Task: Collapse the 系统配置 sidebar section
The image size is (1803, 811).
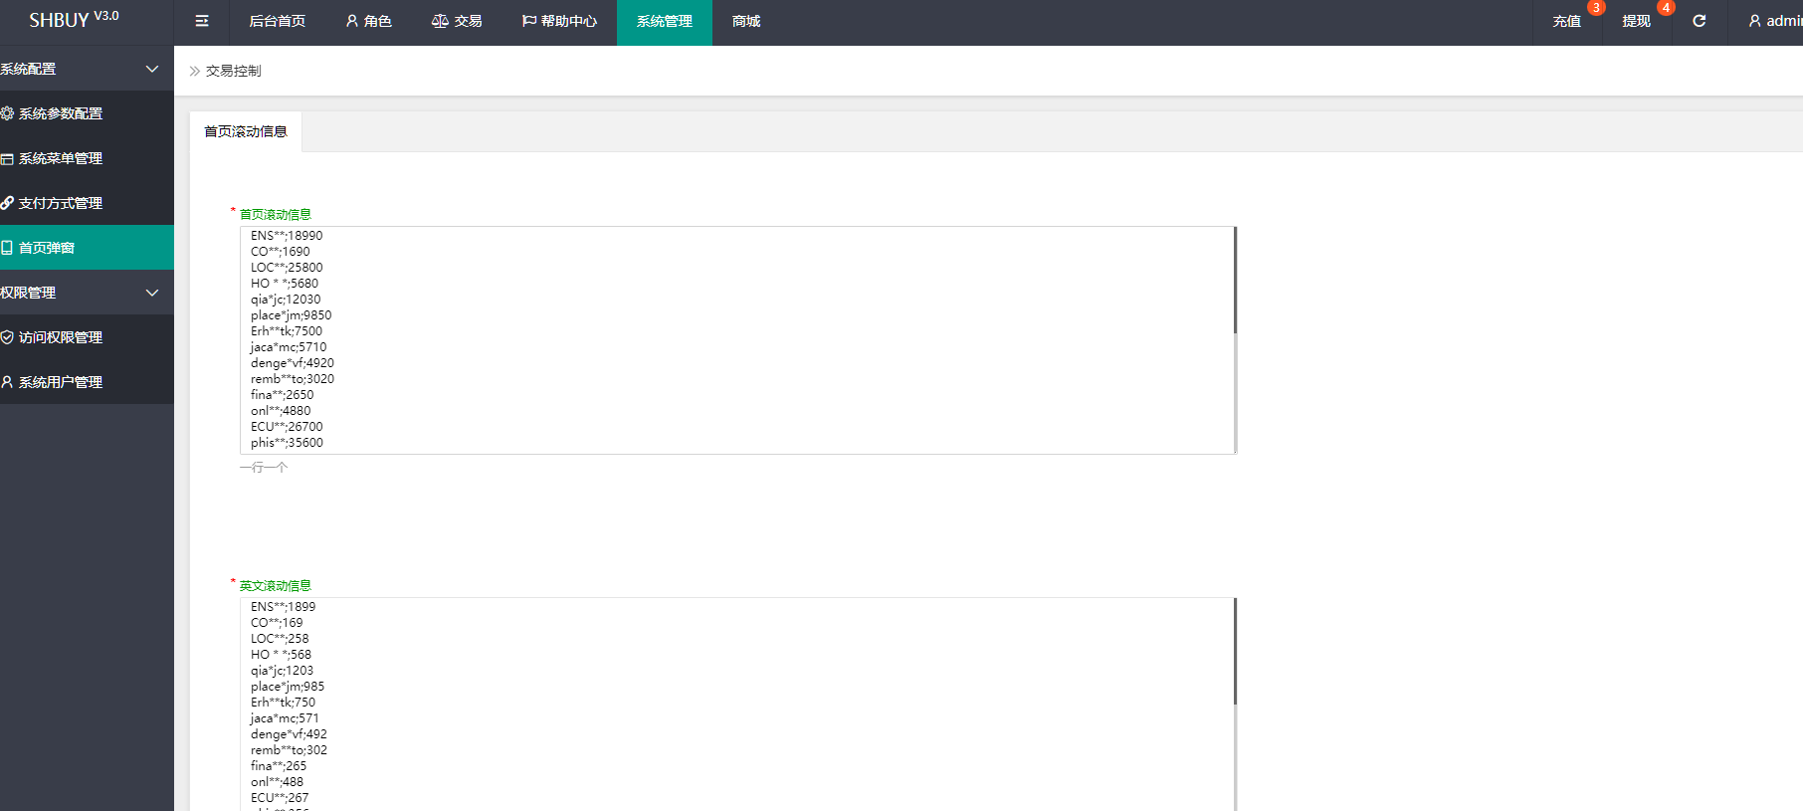Action: tap(151, 69)
